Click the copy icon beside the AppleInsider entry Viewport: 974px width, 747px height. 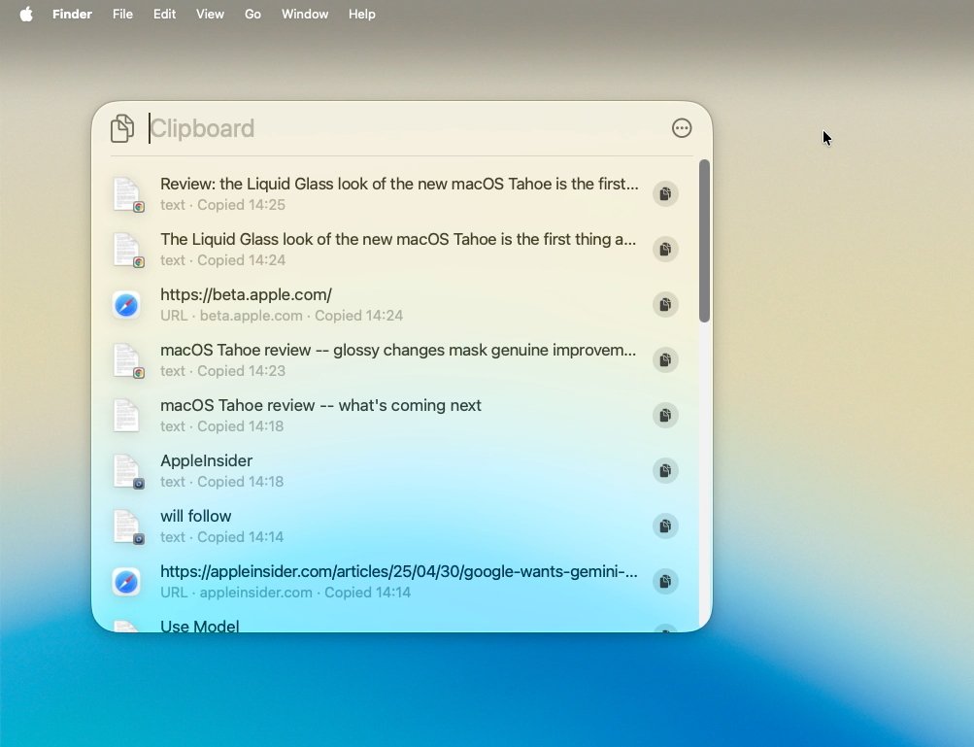665,471
